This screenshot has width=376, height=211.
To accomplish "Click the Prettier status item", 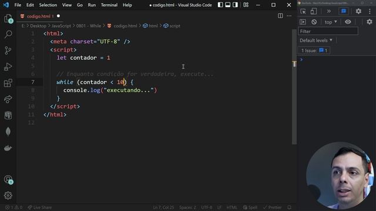I will [x=272, y=207].
